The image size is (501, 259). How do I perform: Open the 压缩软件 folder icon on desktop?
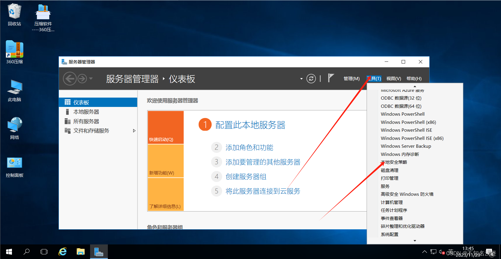tap(43, 17)
